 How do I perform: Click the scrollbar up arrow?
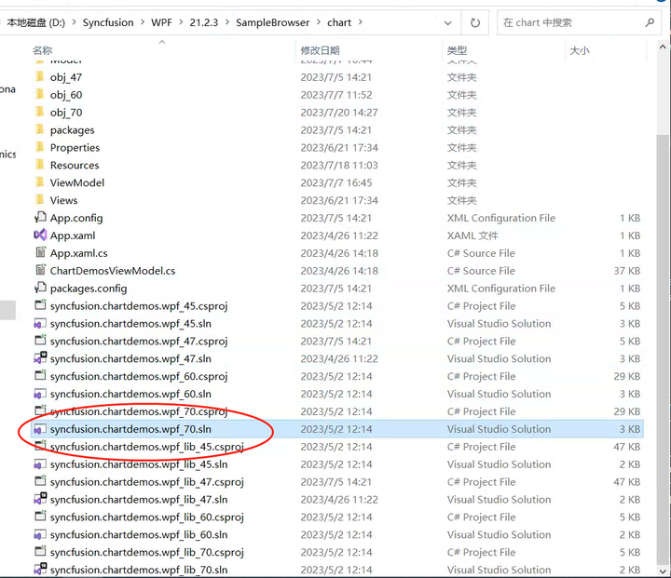coord(663,47)
